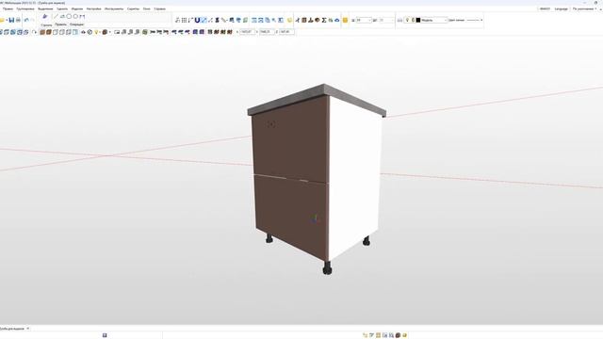Click the Операции tool group label
This screenshot has width=603, height=339.
coord(76,24)
